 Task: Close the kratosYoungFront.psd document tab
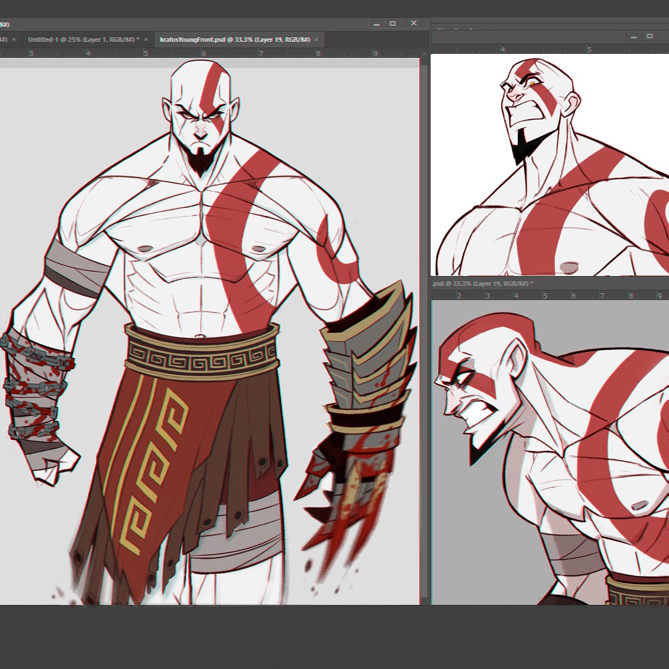(x=316, y=40)
